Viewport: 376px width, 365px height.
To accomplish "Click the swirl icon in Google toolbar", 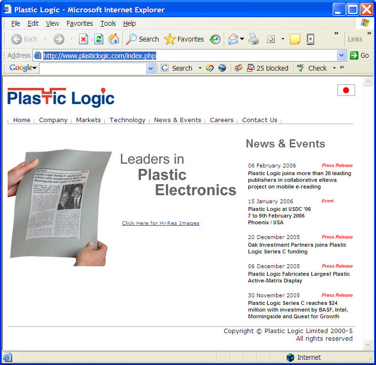I will click(210, 68).
